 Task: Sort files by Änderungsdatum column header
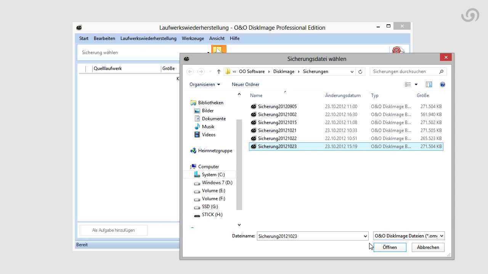pos(343,96)
